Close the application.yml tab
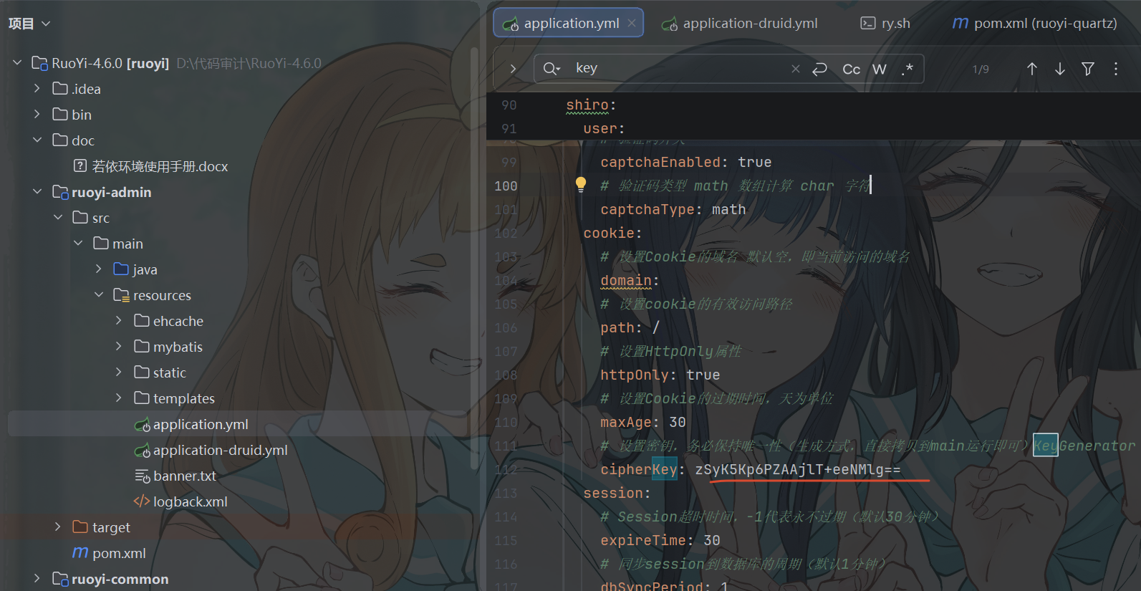 click(x=632, y=23)
